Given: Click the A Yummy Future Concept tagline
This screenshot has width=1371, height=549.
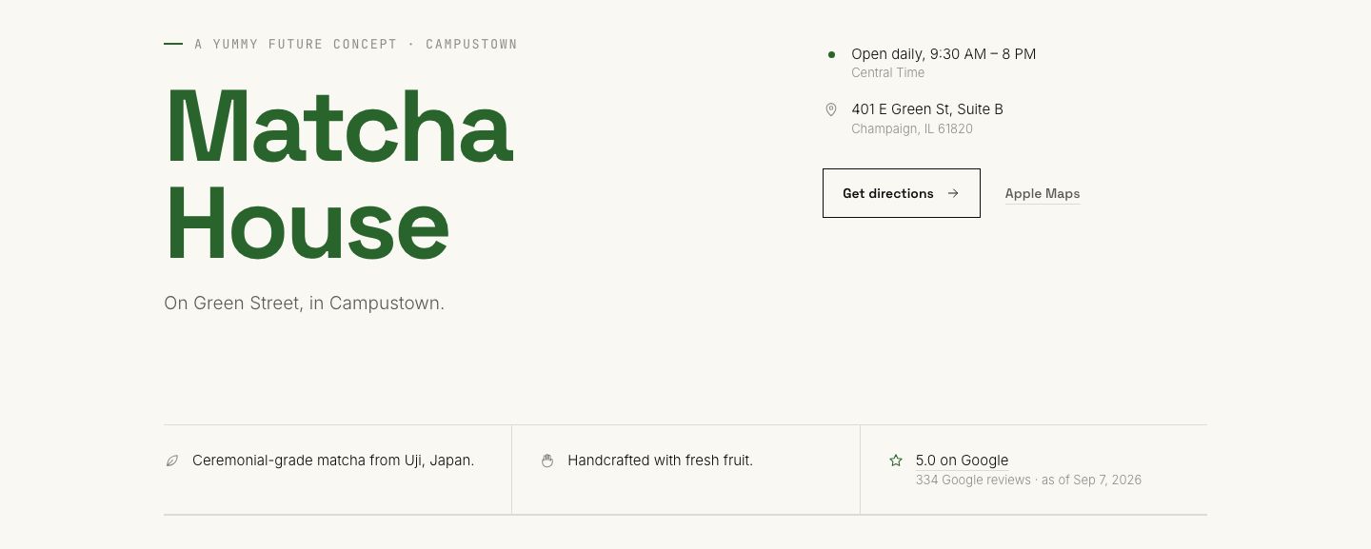Looking at the screenshot, I should click(356, 44).
